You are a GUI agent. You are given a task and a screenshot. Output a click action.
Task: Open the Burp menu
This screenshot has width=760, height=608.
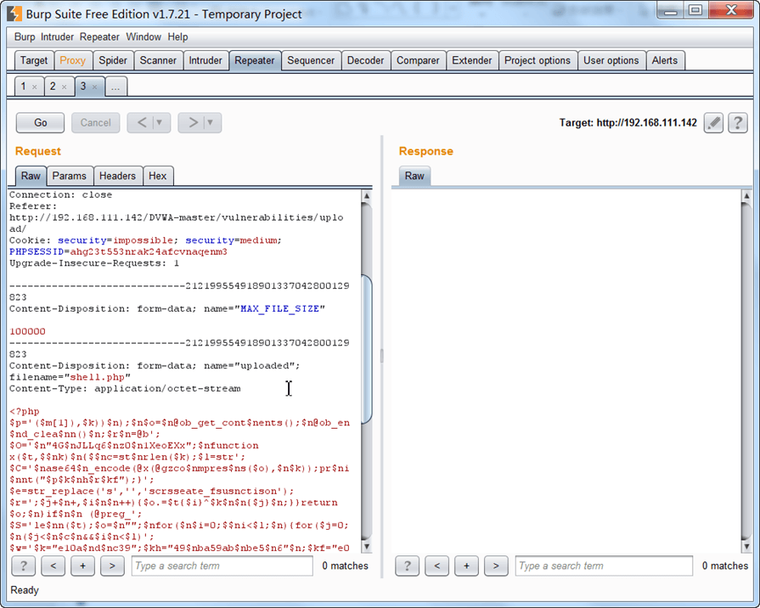click(25, 37)
